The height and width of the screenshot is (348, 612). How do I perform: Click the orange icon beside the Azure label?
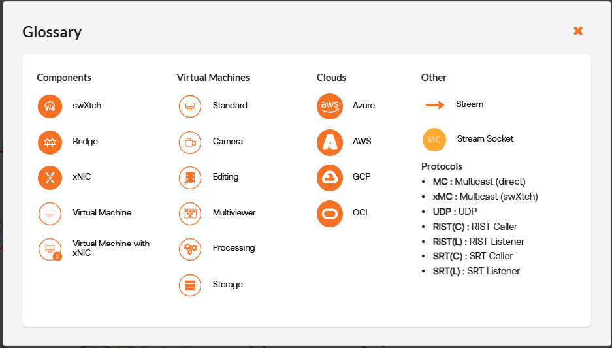click(x=330, y=106)
